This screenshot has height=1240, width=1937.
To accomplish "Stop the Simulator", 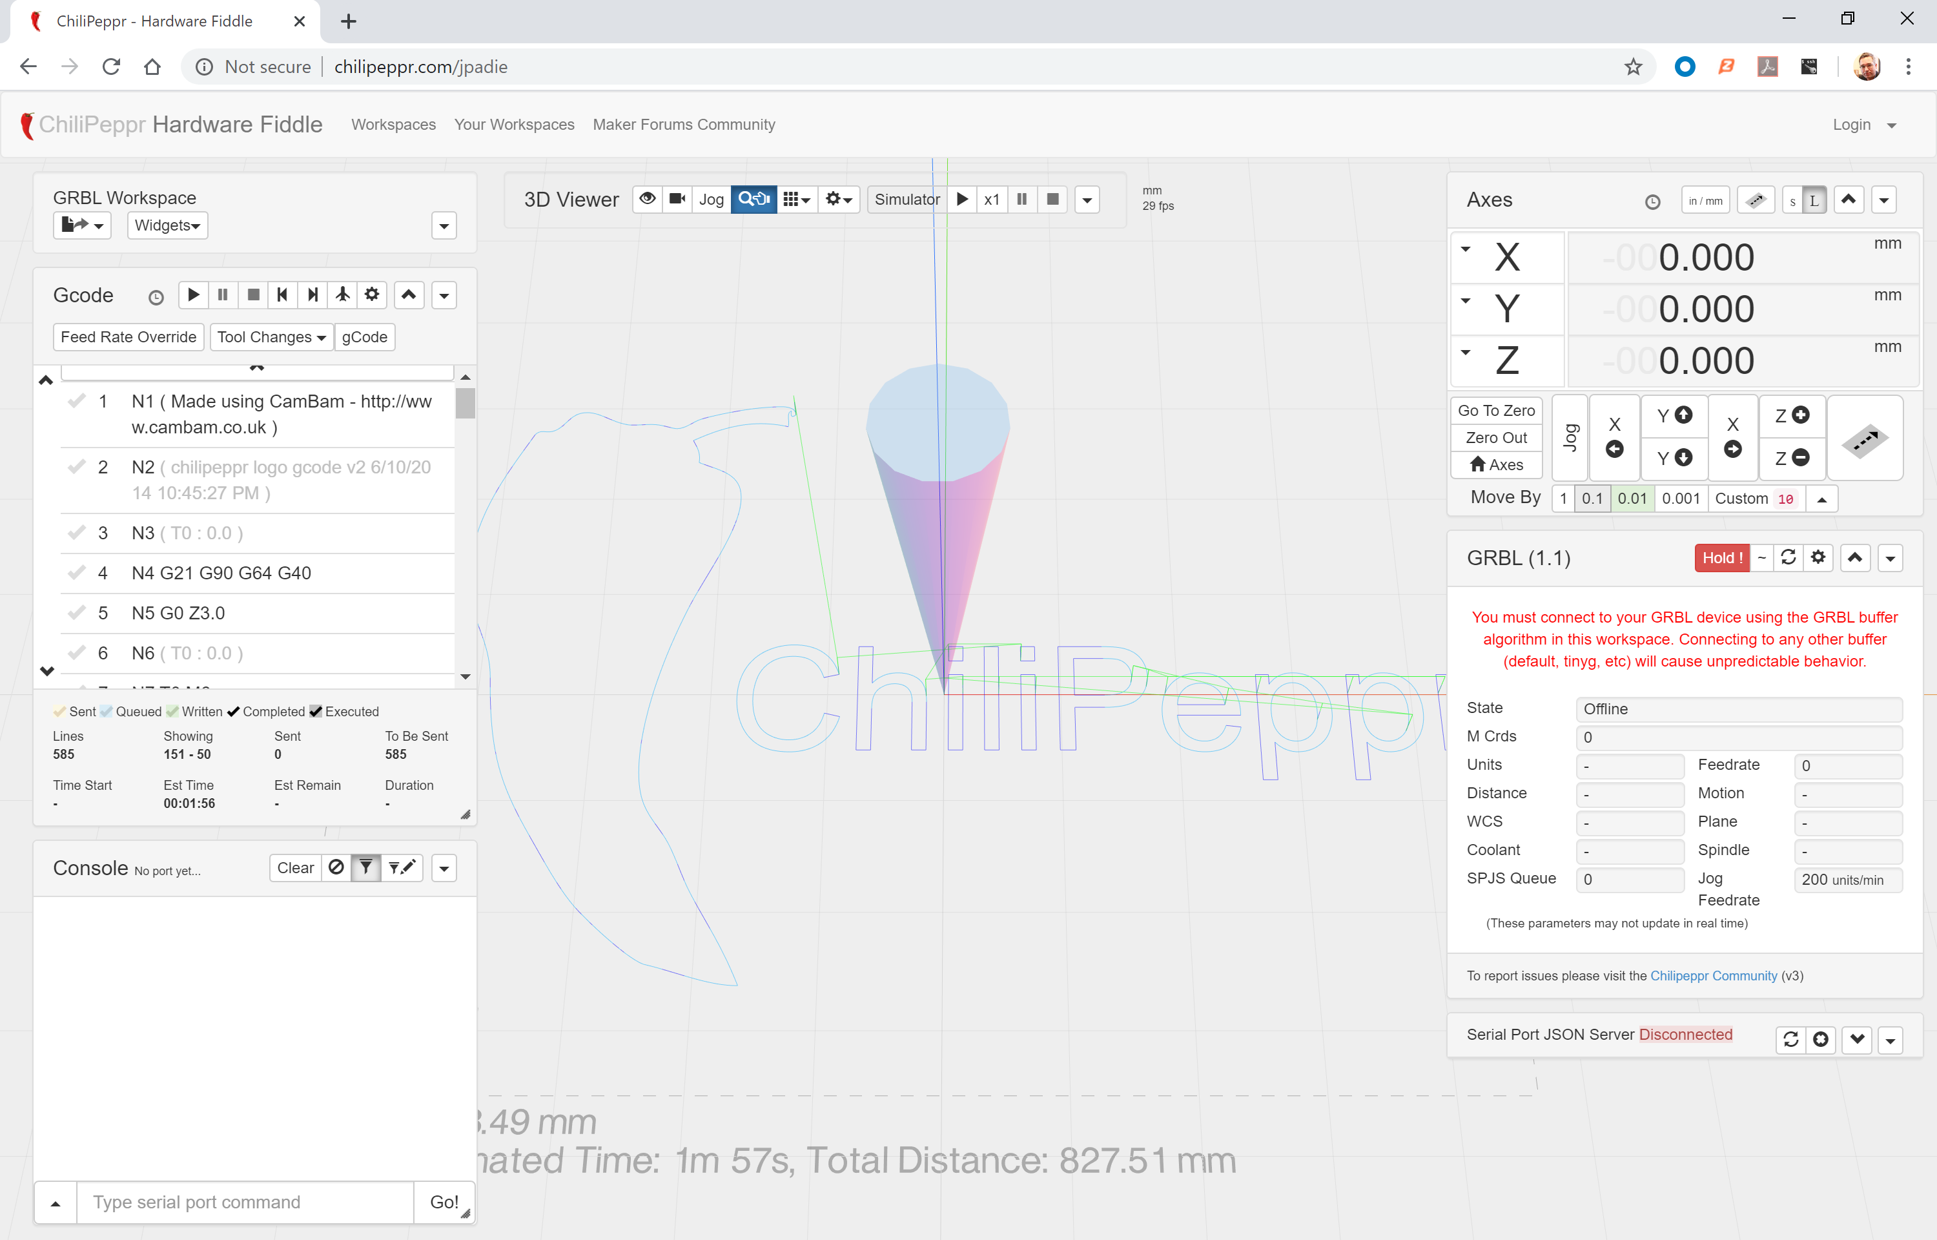I will tap(1052, 199).
